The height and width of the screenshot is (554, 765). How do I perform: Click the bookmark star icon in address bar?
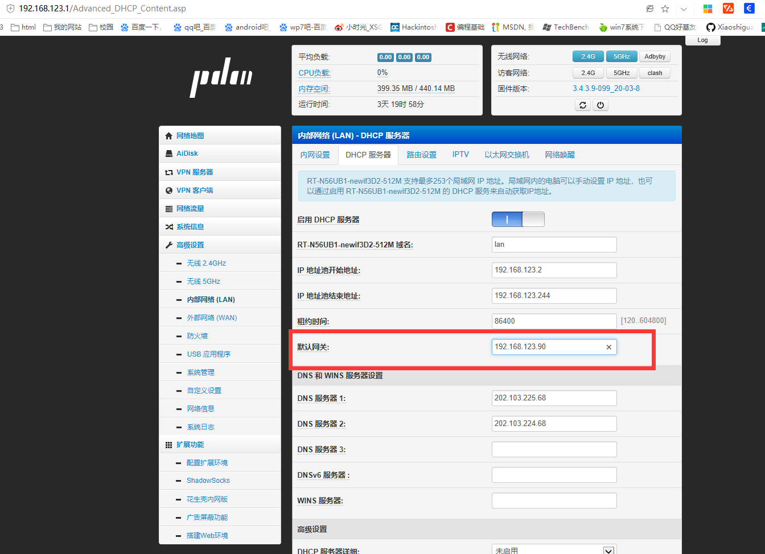pos(665,9)
